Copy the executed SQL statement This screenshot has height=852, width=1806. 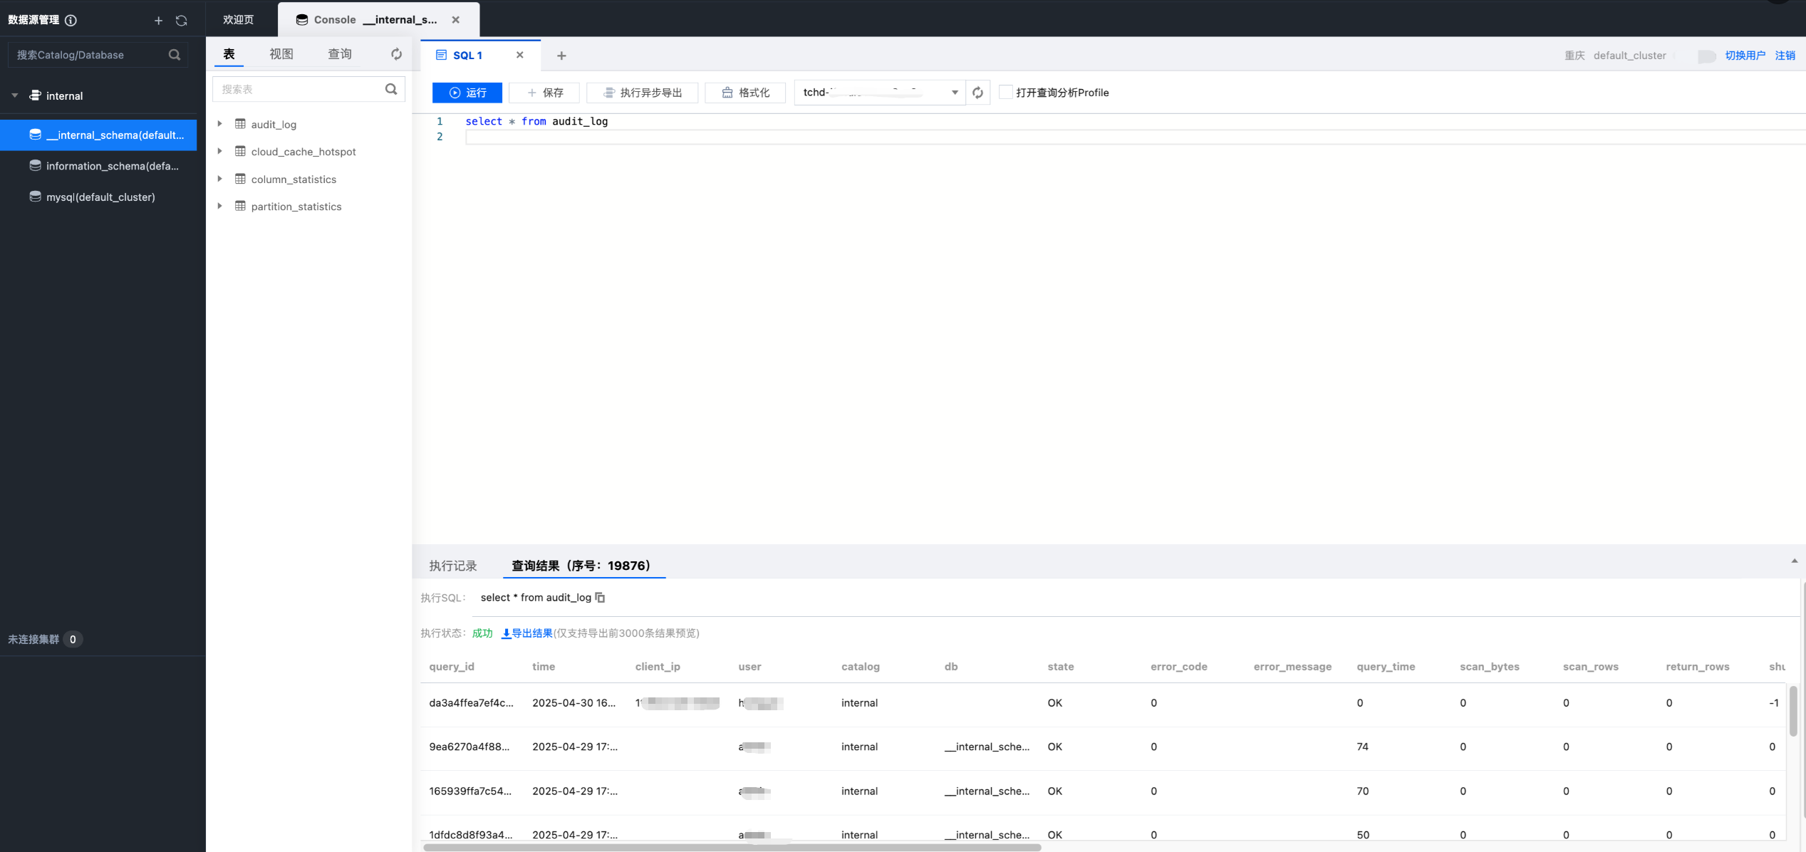pos(600,598)
